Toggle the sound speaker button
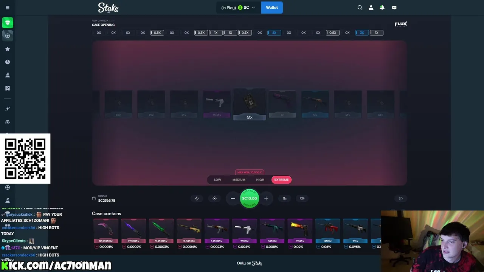 coord(302,198)
